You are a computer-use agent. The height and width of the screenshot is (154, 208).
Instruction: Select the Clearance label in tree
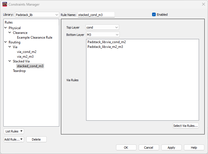click(x=20, y=33)
